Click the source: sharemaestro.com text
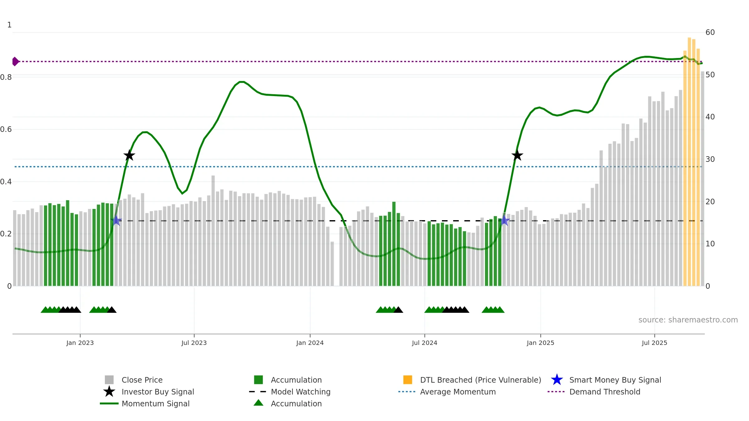Screen dimensions: 749x421 [688, 320]
